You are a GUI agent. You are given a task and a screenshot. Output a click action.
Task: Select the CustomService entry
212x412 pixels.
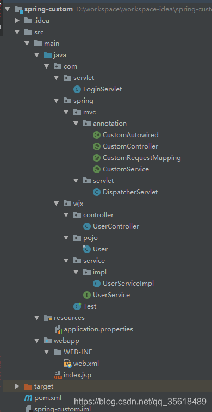tap(126, 169)
